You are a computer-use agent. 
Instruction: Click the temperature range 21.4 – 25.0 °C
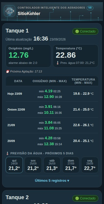coord(83,110)
